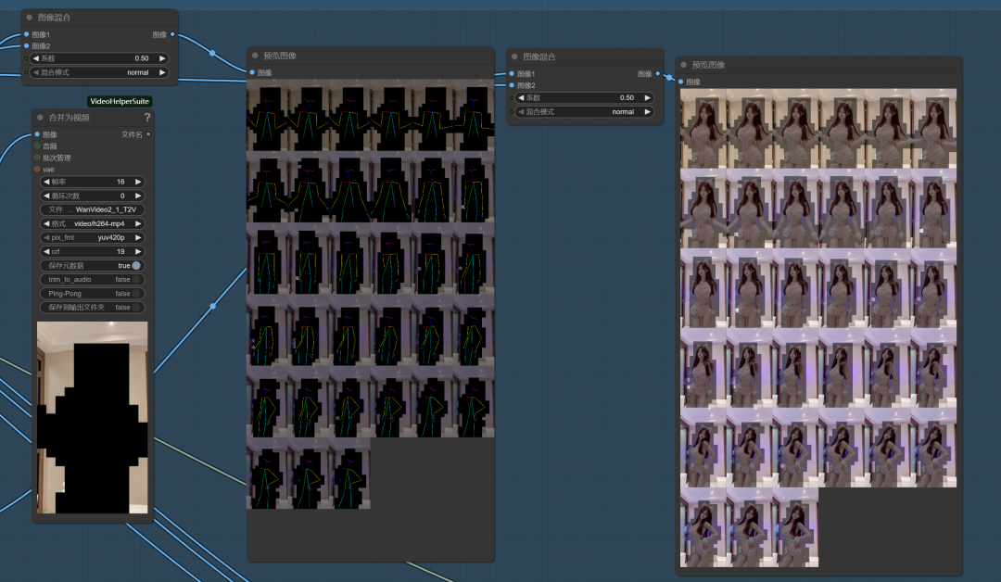The height and width of the screenshot is (582, 1001).
Task: Click 系数 widget socket on upper-left 图像混合
Action: (26, 58)
